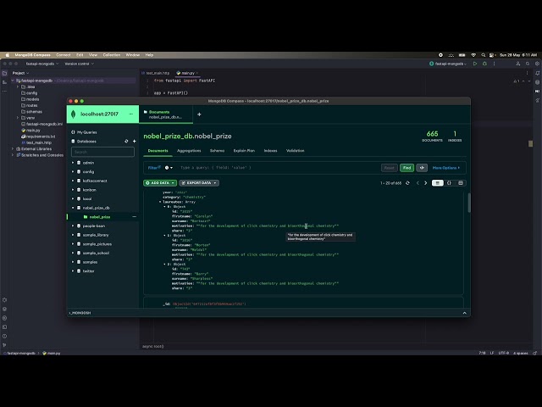
Task: Click the MongoDB leaf logo beside localhost:27017
Action: (x=74, y=114)
